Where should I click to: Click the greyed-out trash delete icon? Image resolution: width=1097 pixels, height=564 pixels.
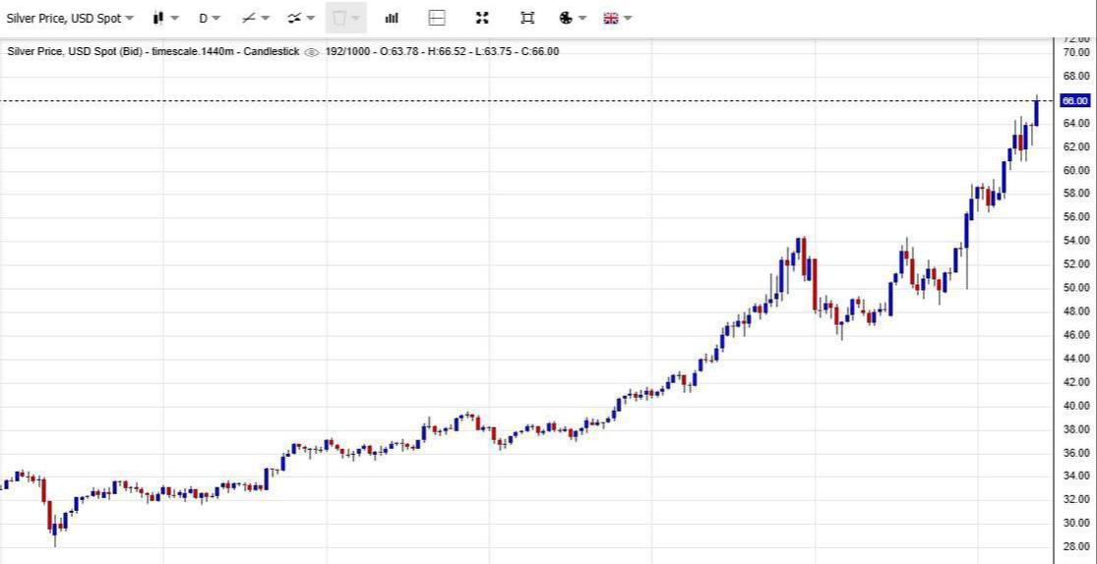(339, 18)
